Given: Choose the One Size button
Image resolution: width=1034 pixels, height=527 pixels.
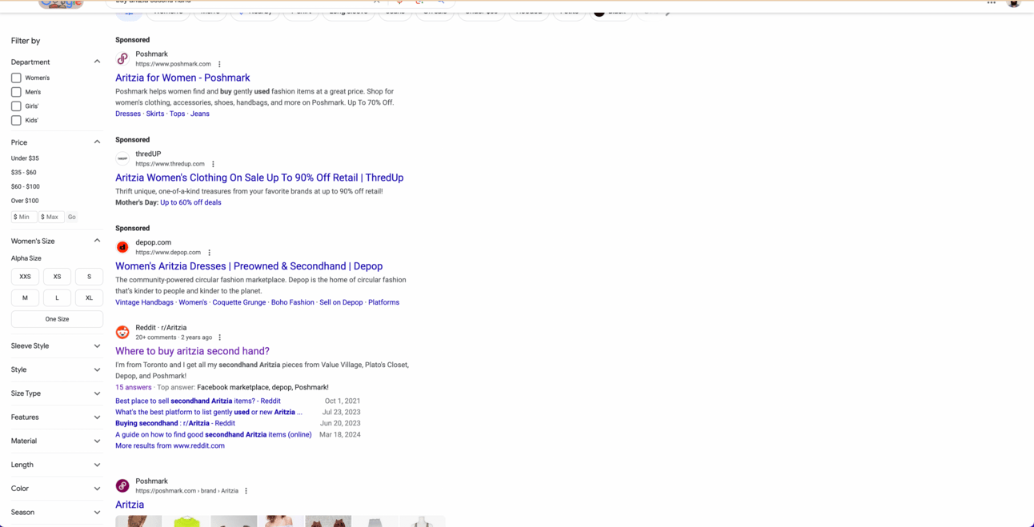Looking at the screenshot, I should (x=57, y=319).
